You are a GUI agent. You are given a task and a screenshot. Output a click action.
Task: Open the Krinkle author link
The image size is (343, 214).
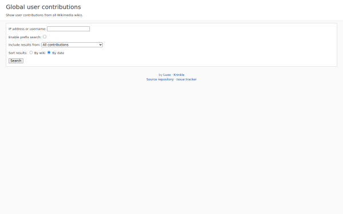pos(179,75)
